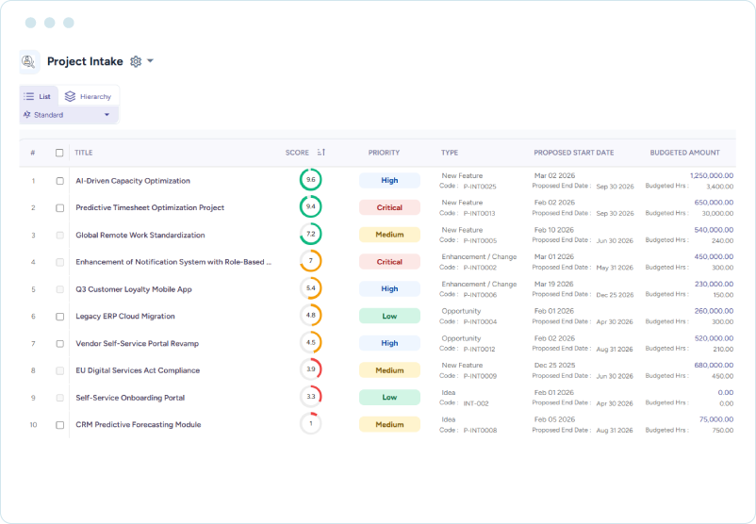
Task: Click the 4.8 score ring
Action: [310, 316]
